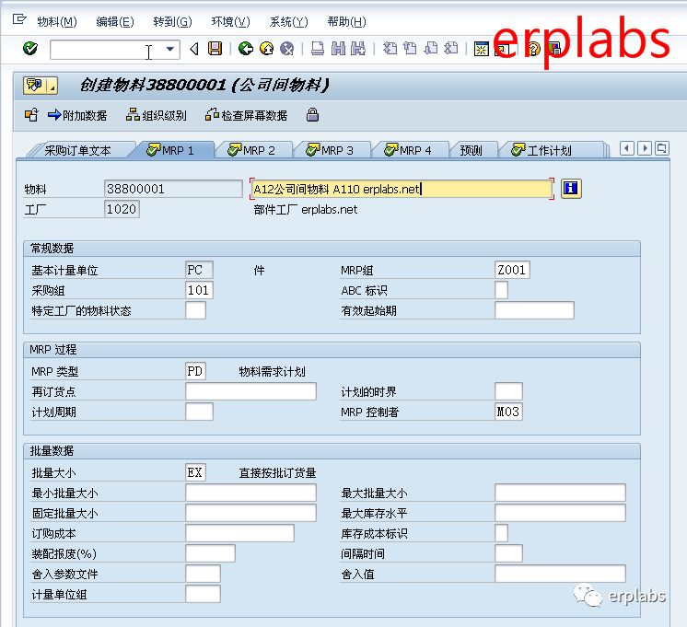Go back using the green arrow icon
This screenshot has width=687, height=627.
point(246,48)
